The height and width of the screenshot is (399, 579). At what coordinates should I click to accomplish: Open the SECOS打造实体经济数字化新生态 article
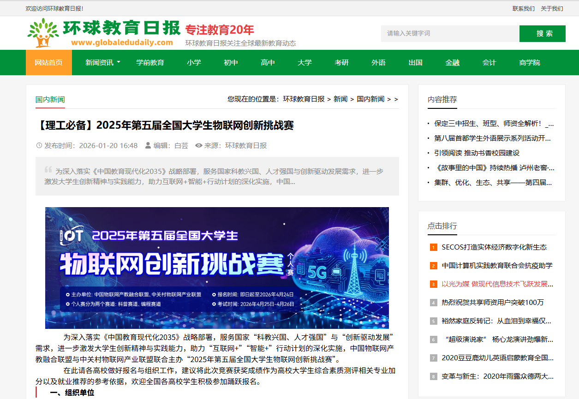pos(494,247)
